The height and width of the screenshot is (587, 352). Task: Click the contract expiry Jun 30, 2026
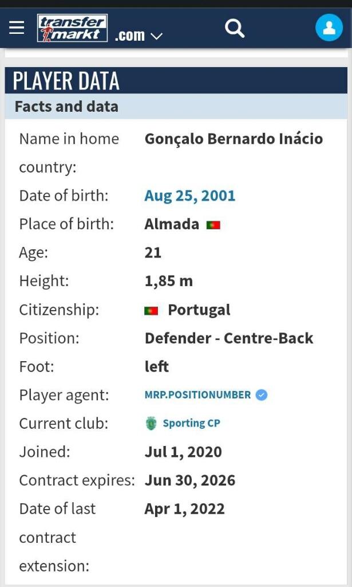point(189,480)
